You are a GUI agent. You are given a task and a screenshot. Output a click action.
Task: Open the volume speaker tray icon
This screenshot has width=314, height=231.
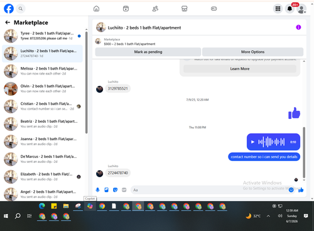(x=280, y=216)
